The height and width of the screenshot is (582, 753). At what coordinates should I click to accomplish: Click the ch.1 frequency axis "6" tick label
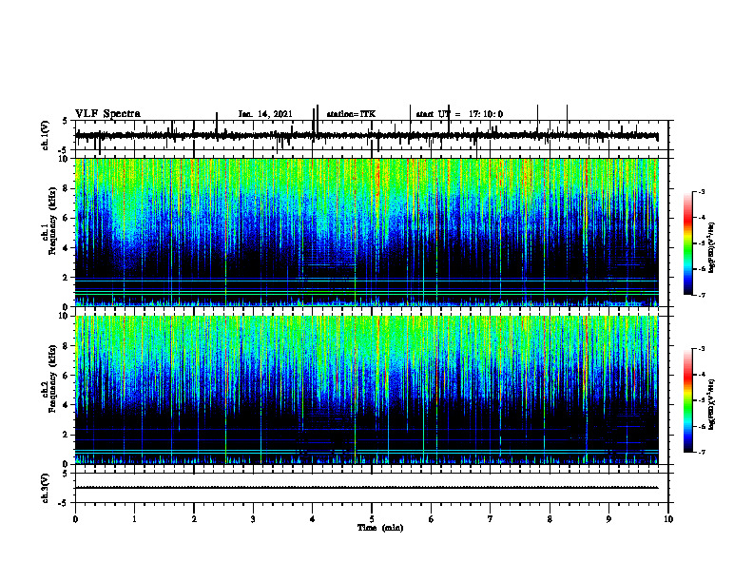(67, 219)
